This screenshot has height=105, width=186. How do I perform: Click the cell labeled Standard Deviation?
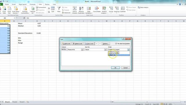[25, 33]
